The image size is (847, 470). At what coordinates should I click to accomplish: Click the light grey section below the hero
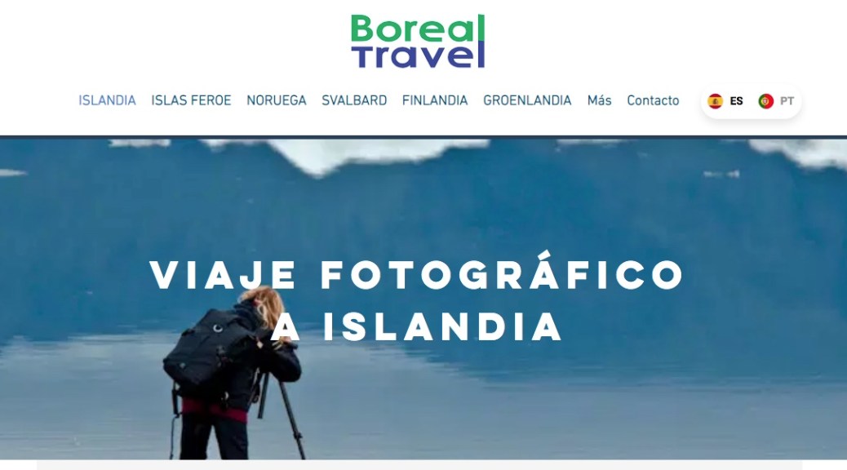tap(419, 464)
